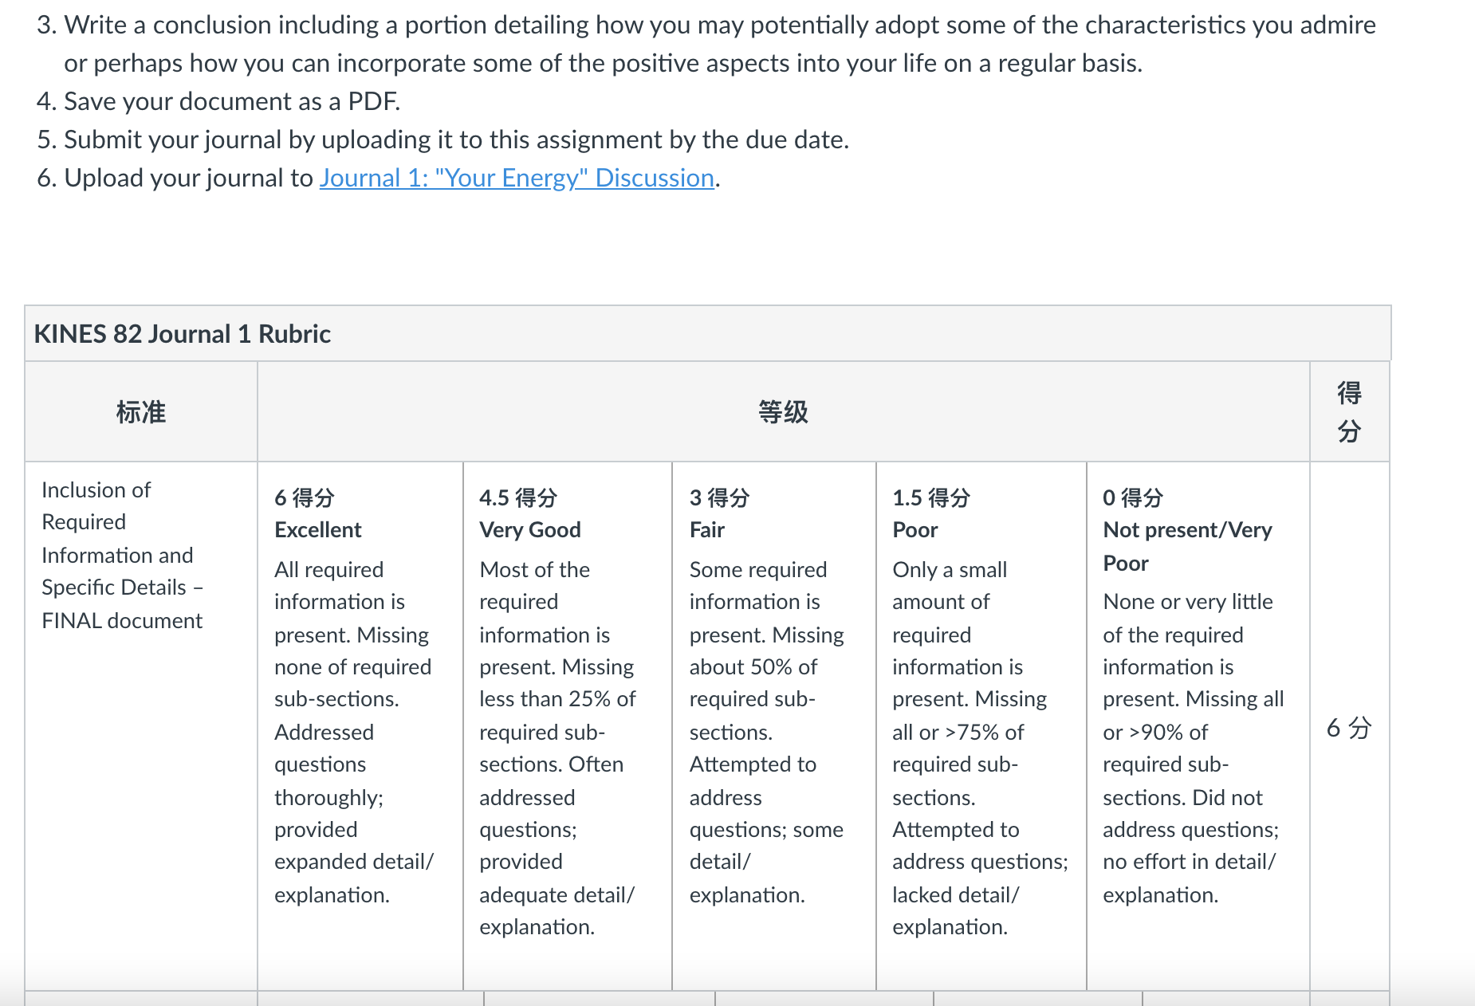Click the 得分 column header
This screenshot has width=1475, height=1006.
point(1349,412)
